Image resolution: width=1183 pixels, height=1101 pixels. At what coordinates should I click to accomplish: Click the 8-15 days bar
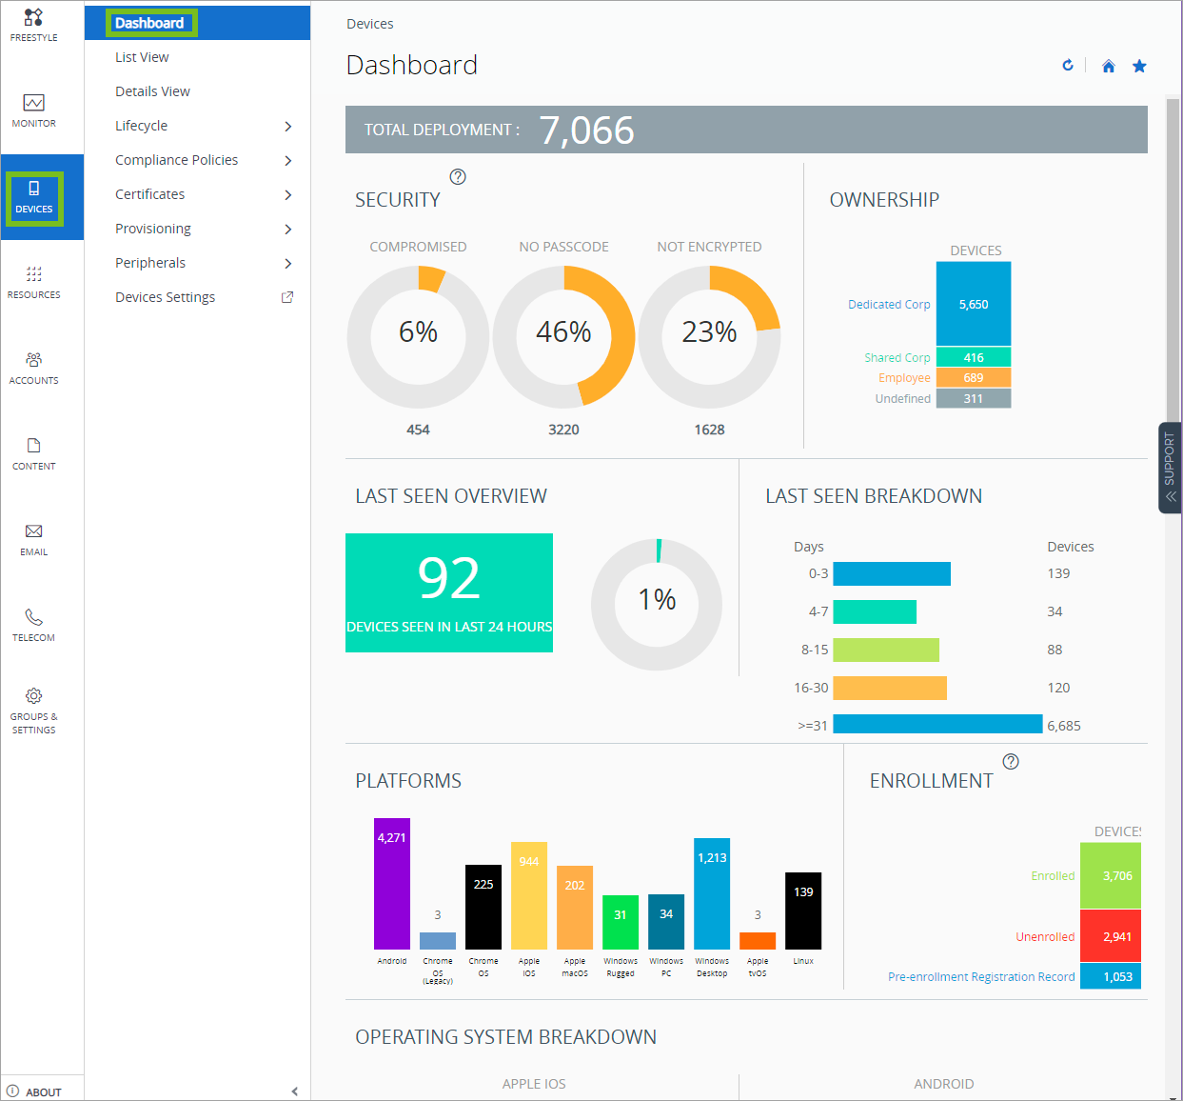pyautogui.click(x=886, y=650)
